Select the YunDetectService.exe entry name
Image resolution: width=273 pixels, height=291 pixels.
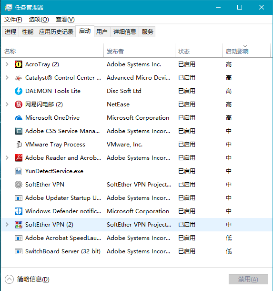54,171
